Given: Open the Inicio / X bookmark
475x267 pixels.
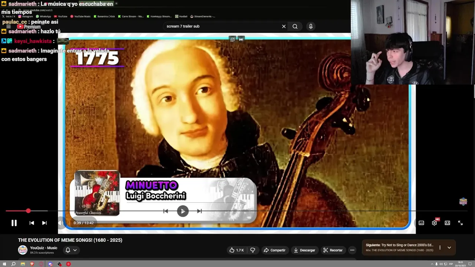Looking at the screenshot, I should click(9, 16).
